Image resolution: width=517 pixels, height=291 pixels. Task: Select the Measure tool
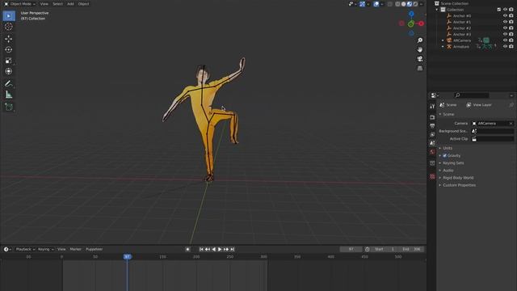click(9, 95)
